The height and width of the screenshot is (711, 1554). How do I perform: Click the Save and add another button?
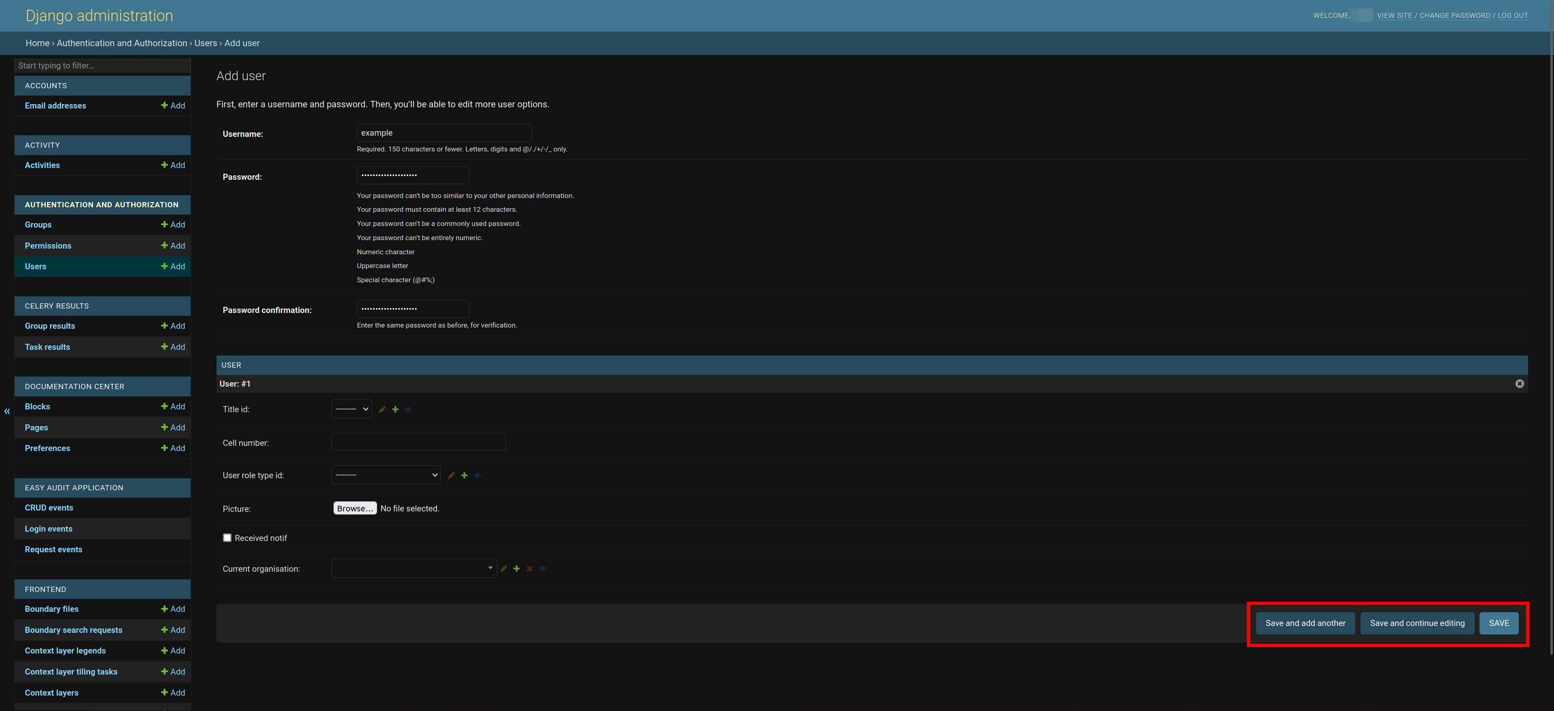pyautogui.click(x=1306, y=624)
